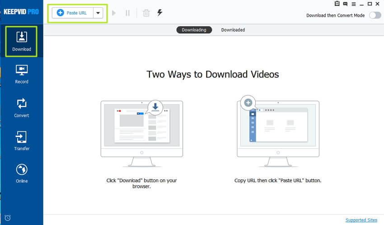The width and height of the screenshot is (384, 225).
Task: Click the Paste URL button
Action: [x=72, y=13]
